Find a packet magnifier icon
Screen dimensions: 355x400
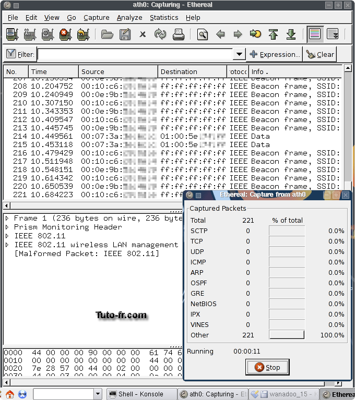203,34
